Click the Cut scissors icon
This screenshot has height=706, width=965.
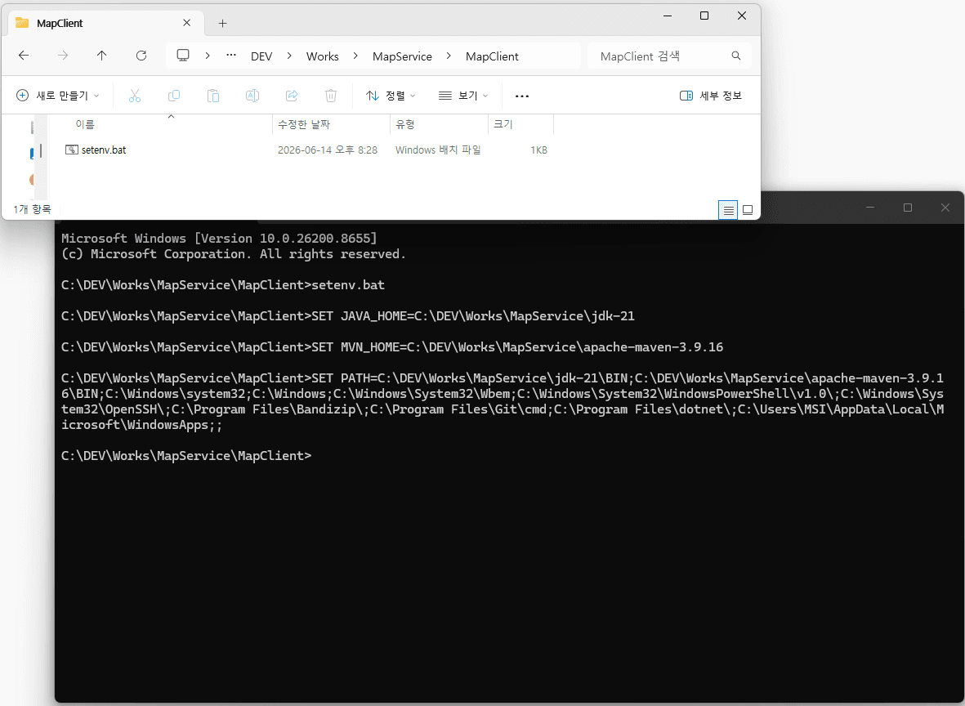(x=135, y=96)
